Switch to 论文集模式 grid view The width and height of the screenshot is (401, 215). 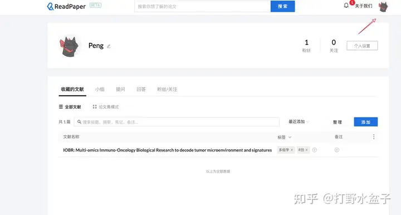coord(106,107)
